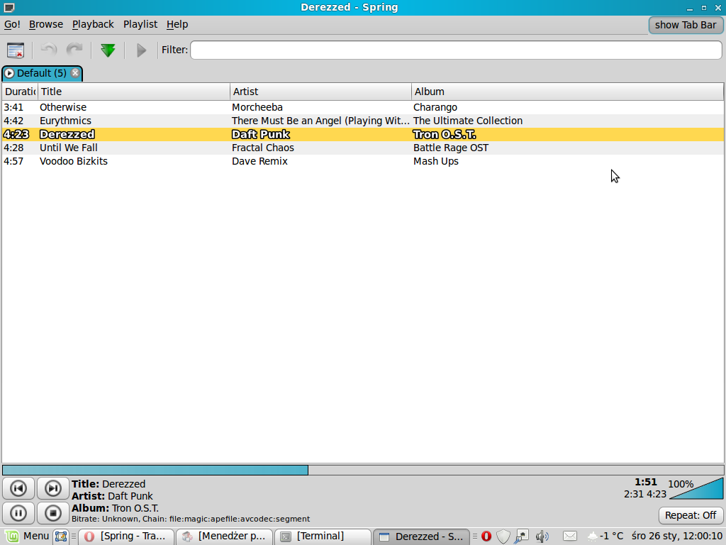Click the Fractal Chaos artist cell
This screenshot has width=726, height=545.
point(262,148)
